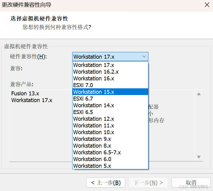
Task: Choose Workstation 6.5-7.x entry
Action: [110, 152]
